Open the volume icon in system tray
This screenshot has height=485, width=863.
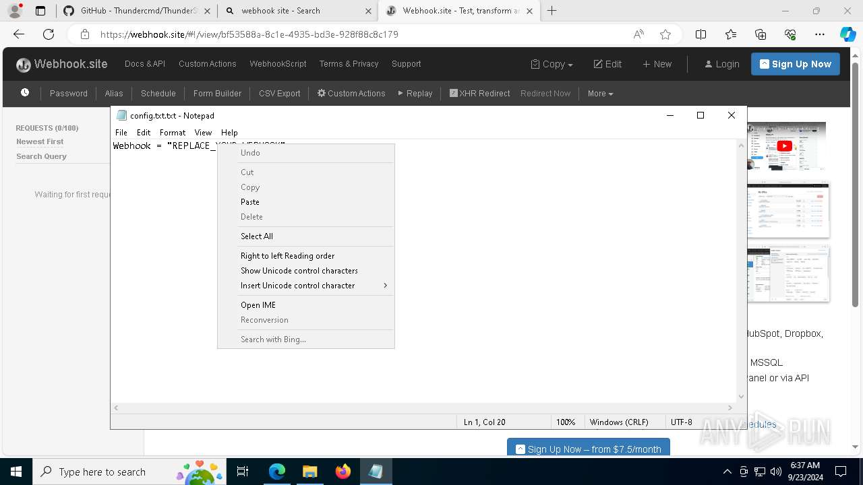tap(776, 472)
